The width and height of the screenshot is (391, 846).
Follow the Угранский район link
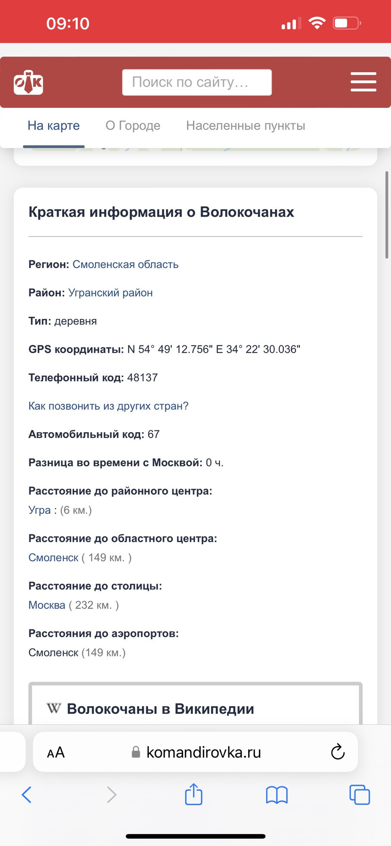(x=110, y=293)
